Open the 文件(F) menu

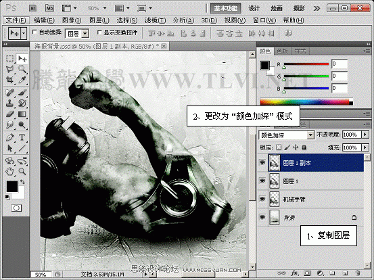point(16,20)
